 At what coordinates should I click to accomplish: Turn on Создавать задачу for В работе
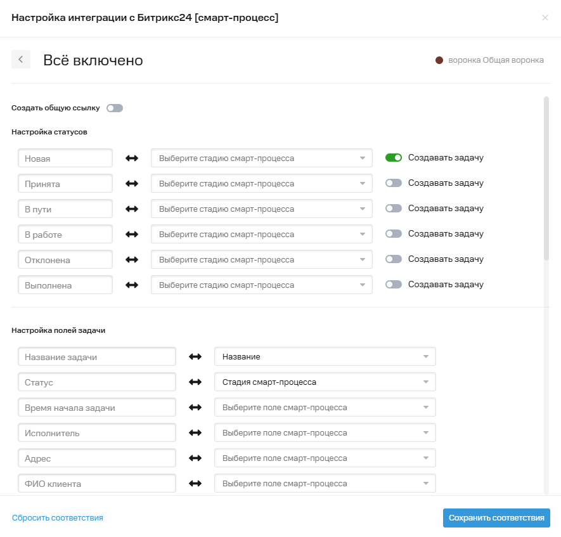[x=394, y=234]
